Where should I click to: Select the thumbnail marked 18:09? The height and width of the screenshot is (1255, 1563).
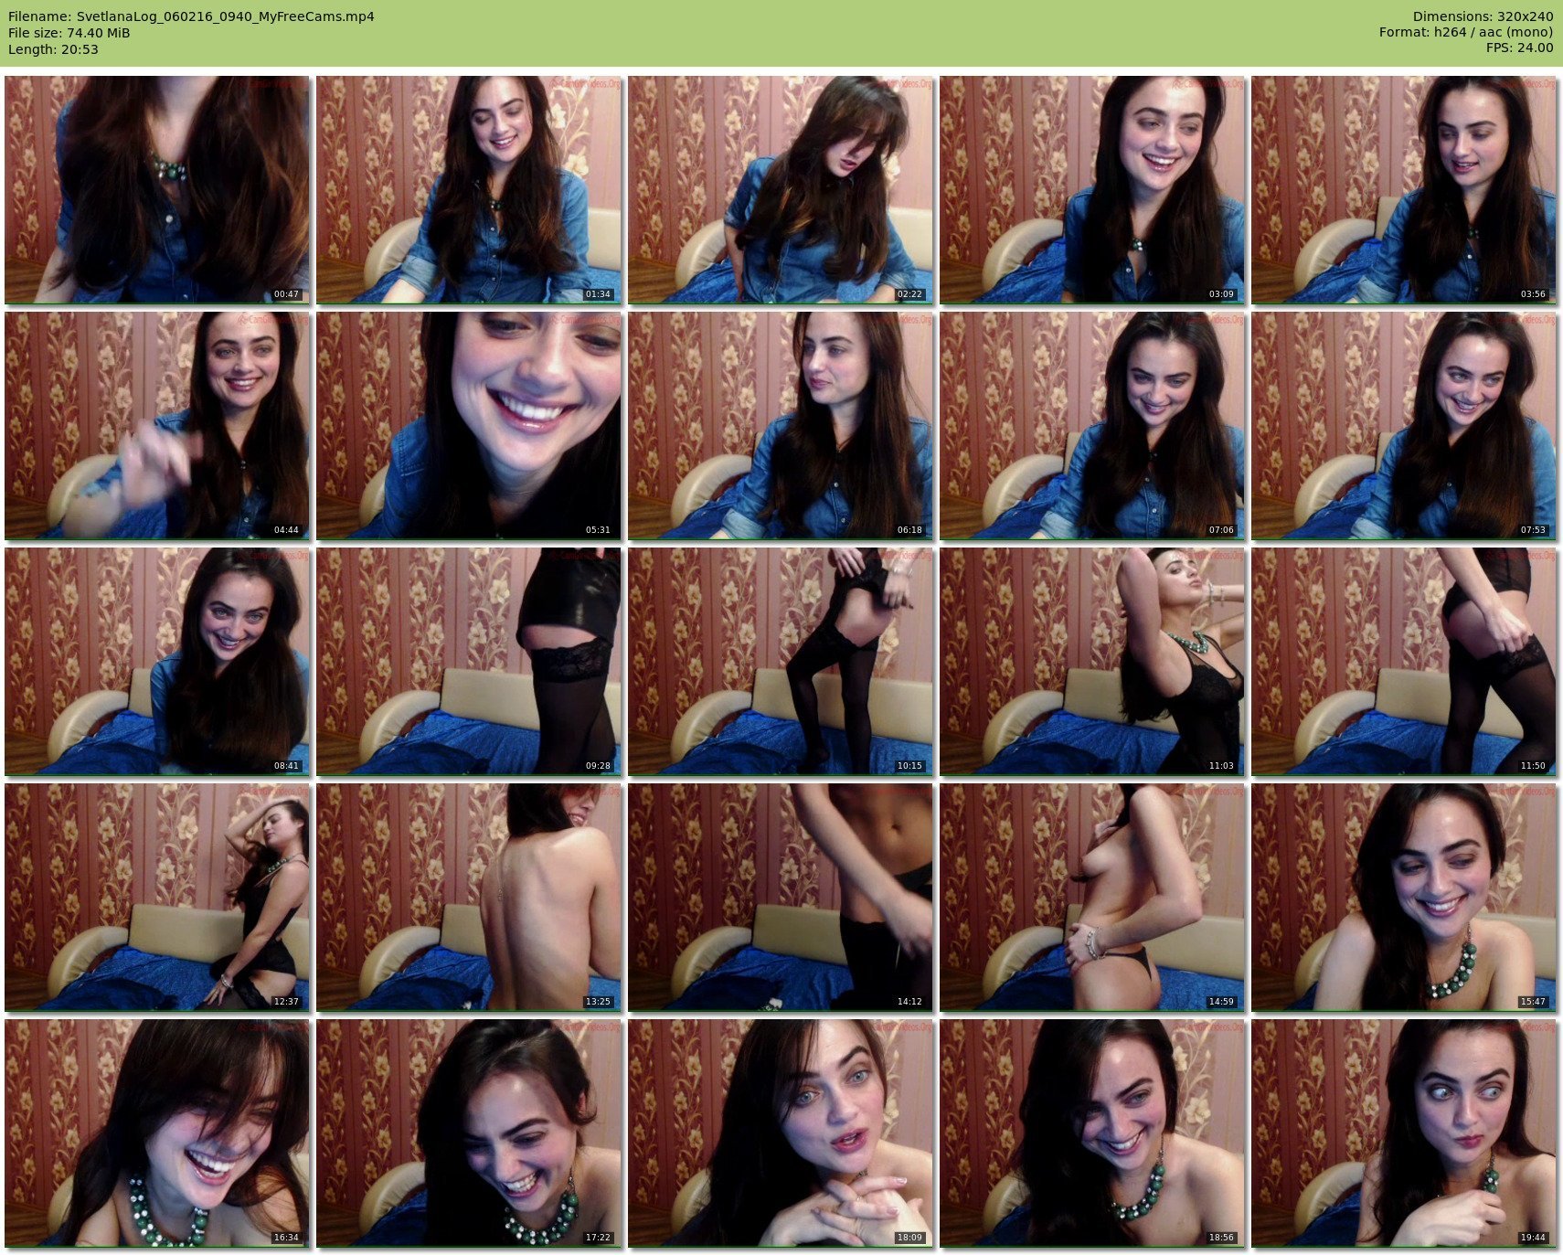[781, 1133]
